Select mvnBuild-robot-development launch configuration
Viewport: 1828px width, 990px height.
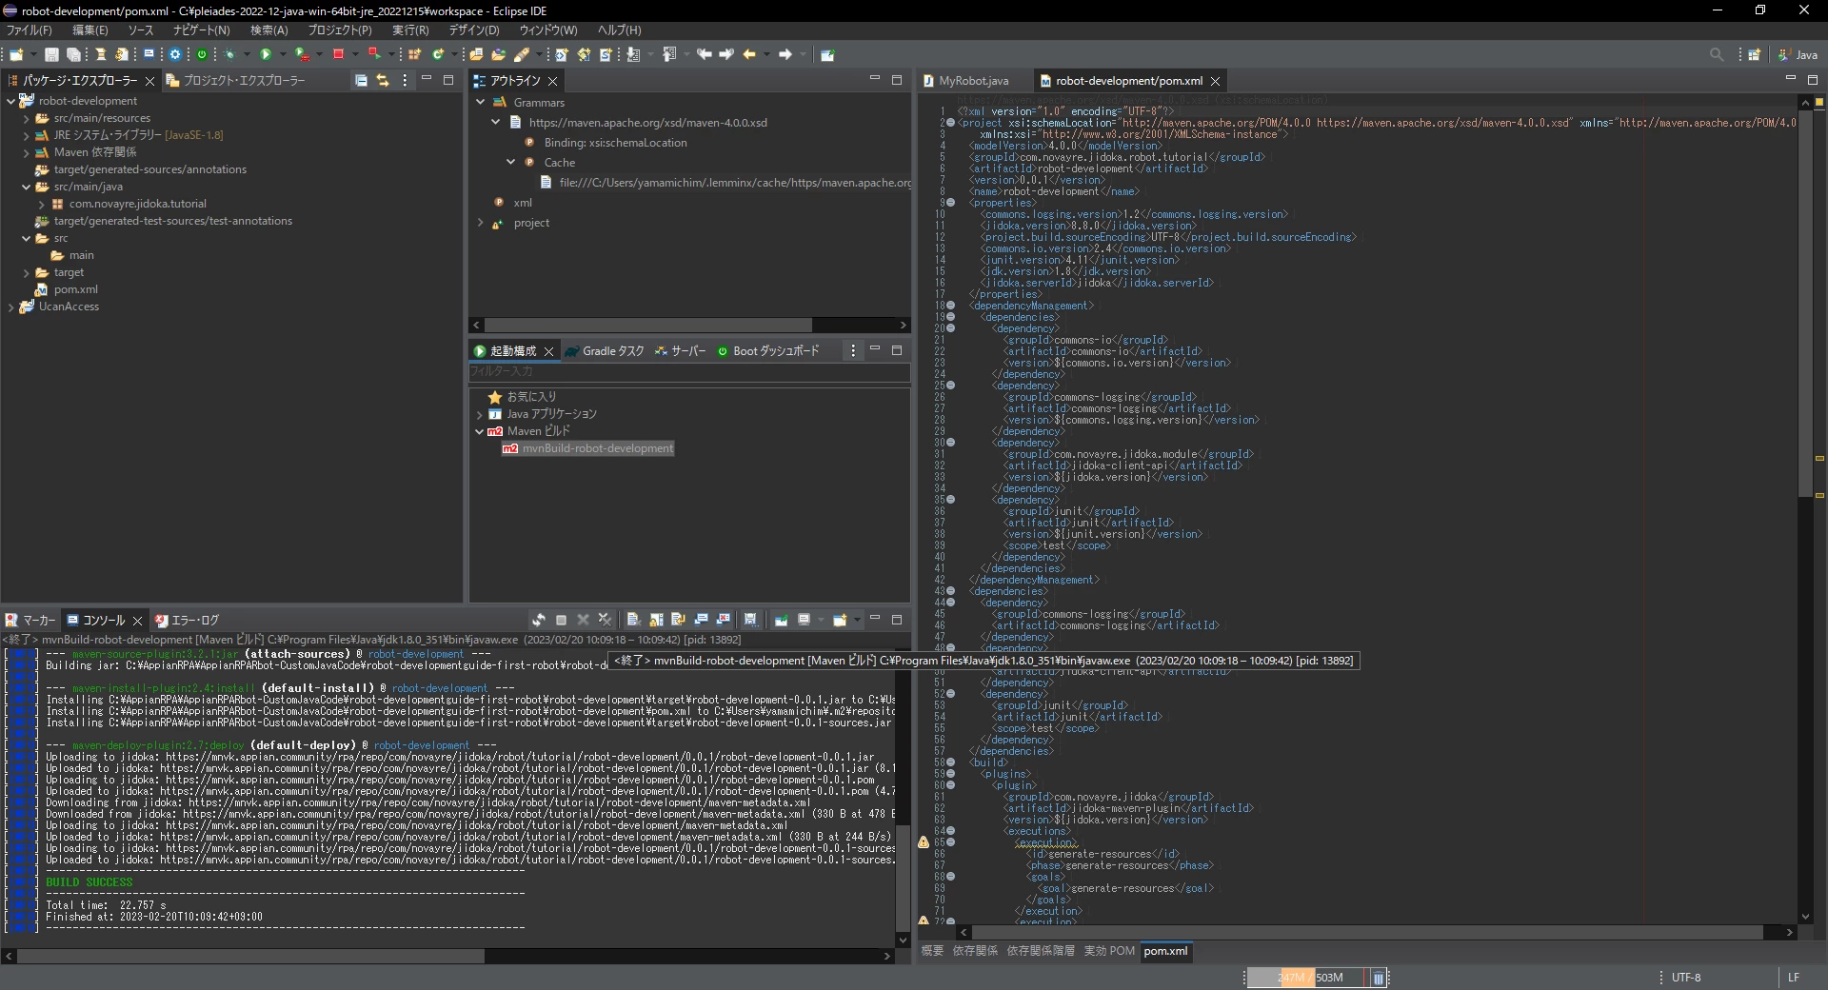[x=588, y=448]
